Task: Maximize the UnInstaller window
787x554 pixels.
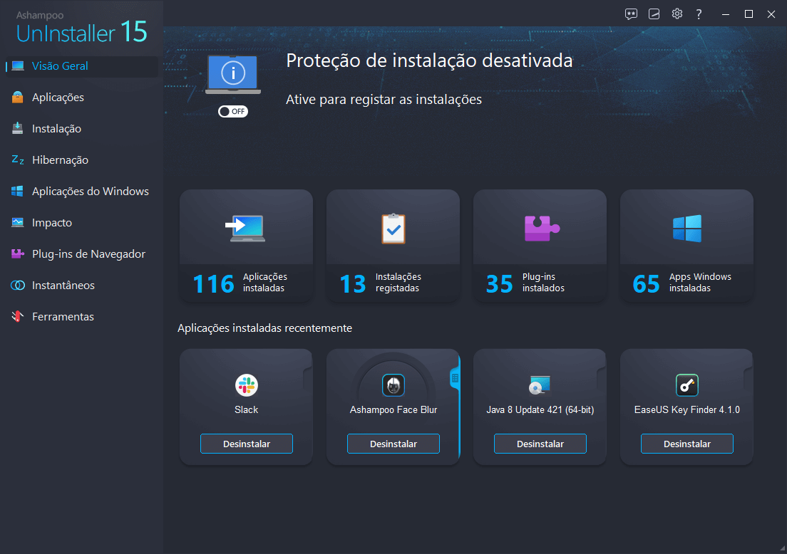Action: [x=749, y=14]
